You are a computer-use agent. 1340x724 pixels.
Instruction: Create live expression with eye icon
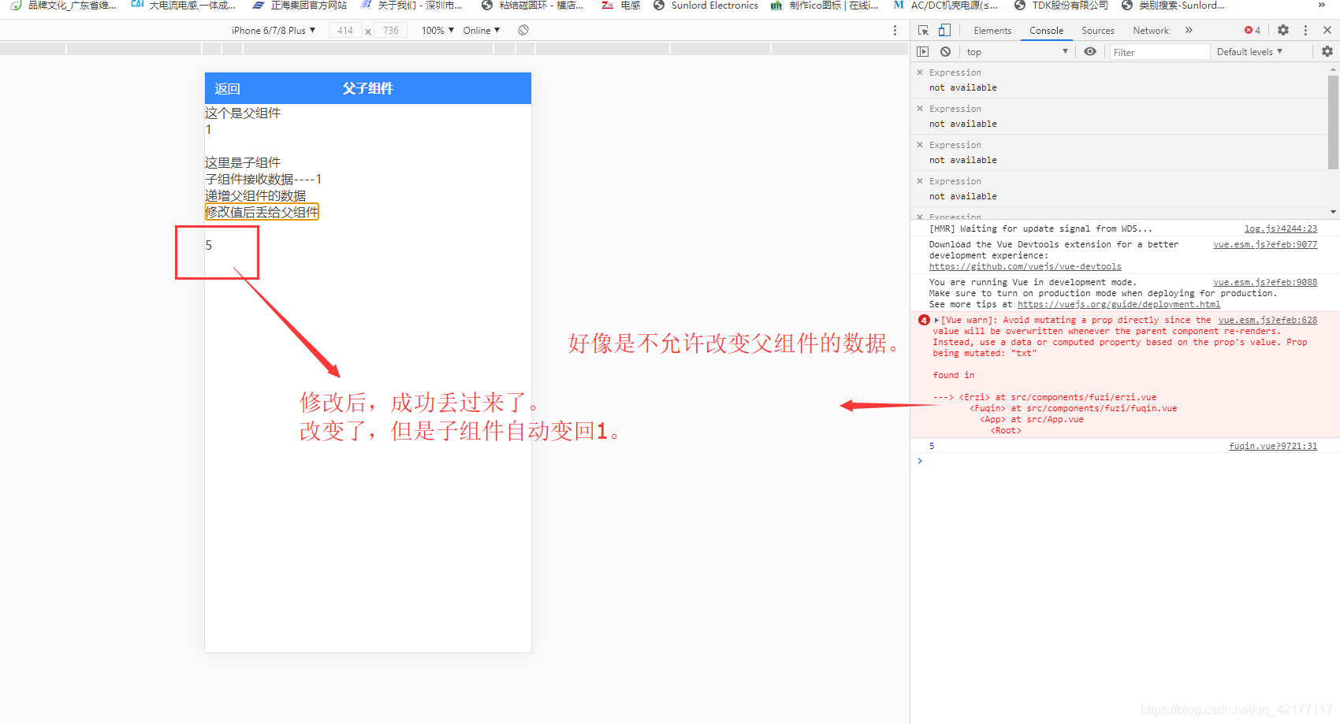coord(1090,51)
